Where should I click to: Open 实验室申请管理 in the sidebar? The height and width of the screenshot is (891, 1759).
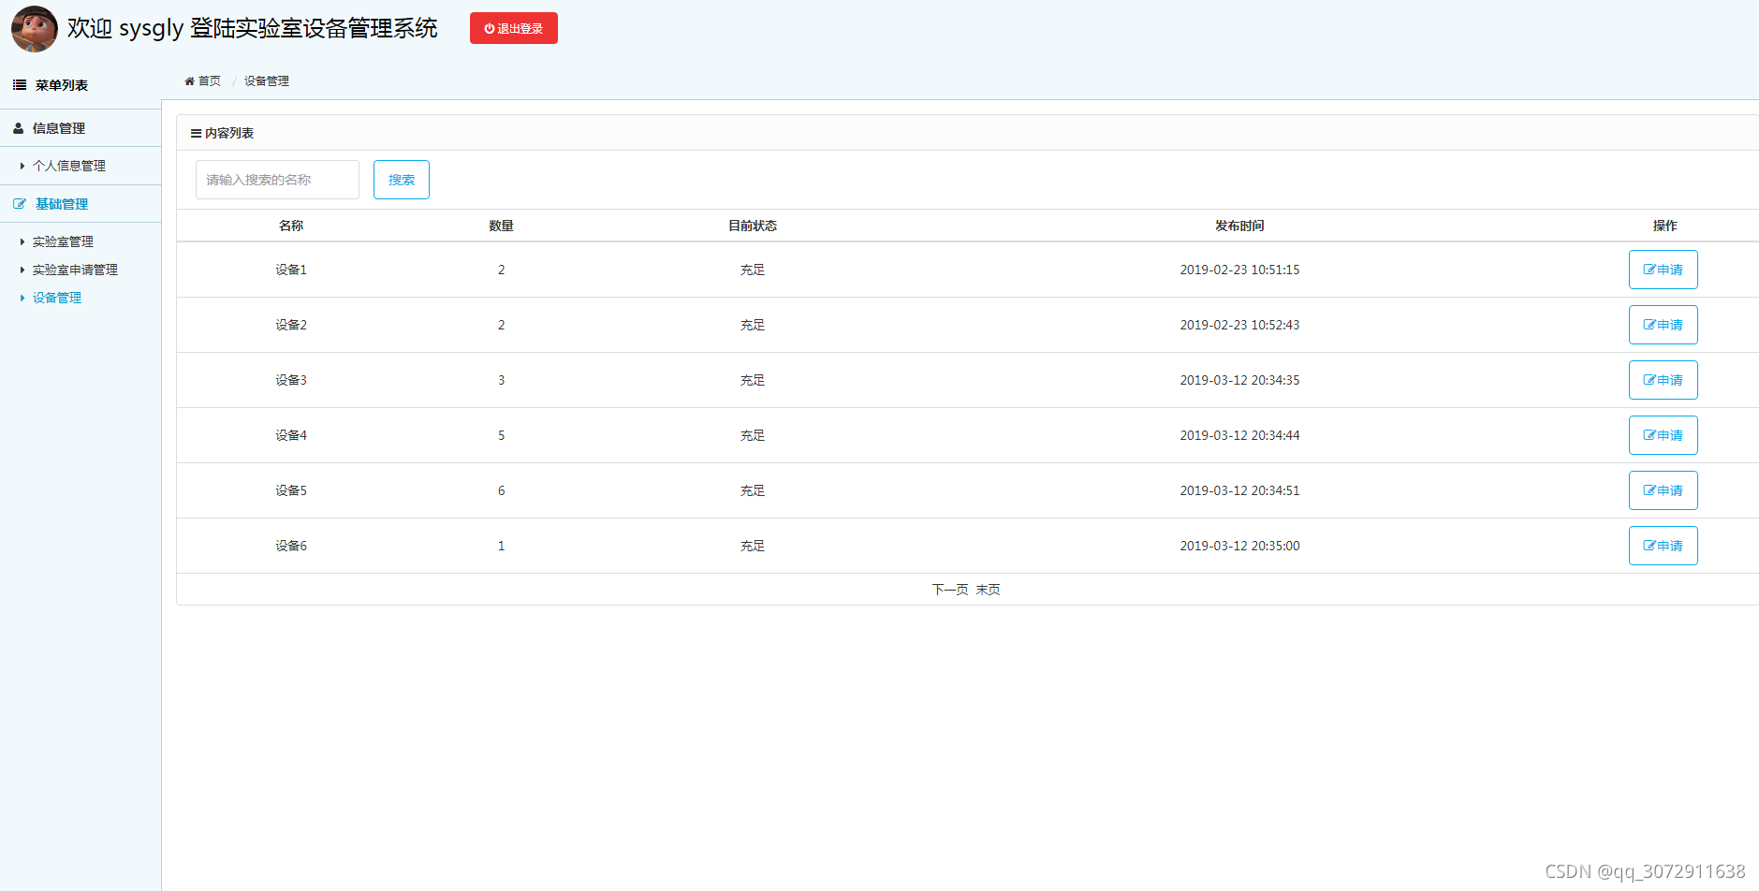click(75, 270)
